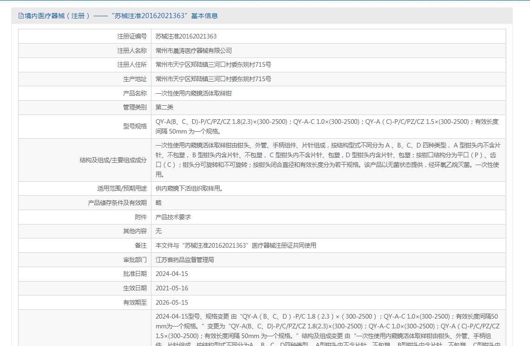Image resolution: width=530 pixels, height=346 pixels.
Task: Click the header title containing 苏械注准20162021363 基本信息
Action: pyautogui.click(x=121, y=16)
